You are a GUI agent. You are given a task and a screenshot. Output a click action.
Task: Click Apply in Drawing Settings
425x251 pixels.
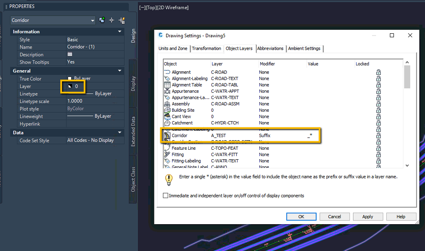tap(368, 217)
